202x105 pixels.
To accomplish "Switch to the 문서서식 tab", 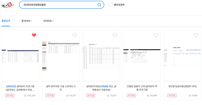I will click(27, 21).
